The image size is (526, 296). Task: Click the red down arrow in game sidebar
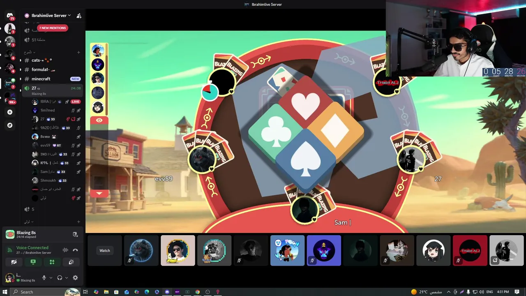tap(99, 193)
